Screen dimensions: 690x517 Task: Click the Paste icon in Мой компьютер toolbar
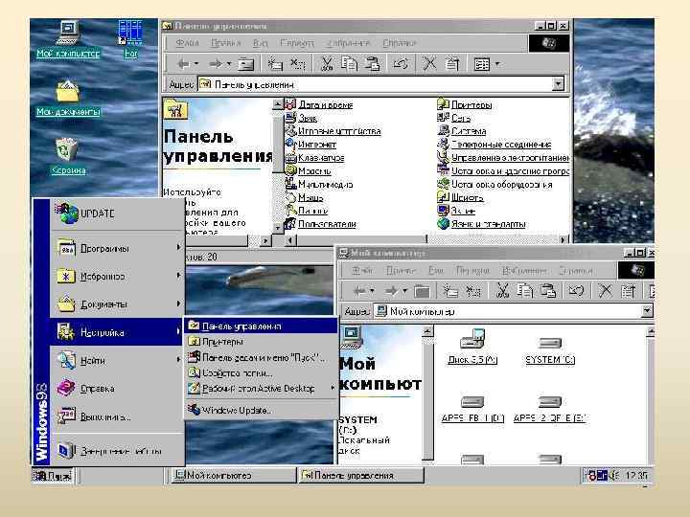[x=548, y=291]
